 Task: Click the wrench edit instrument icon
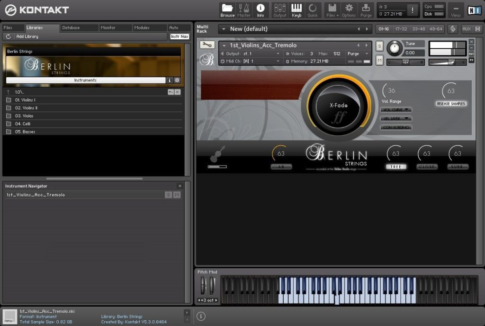pos(207,45)
